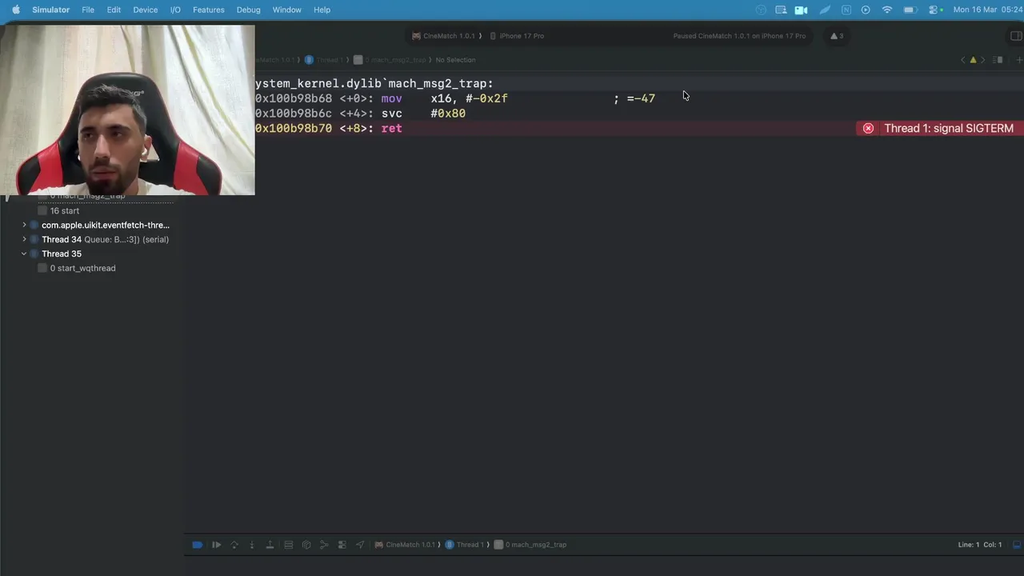This screenshot has width=1024, height=576.
Task: Add an editor with the plus icon
Action: point(1018,60)
